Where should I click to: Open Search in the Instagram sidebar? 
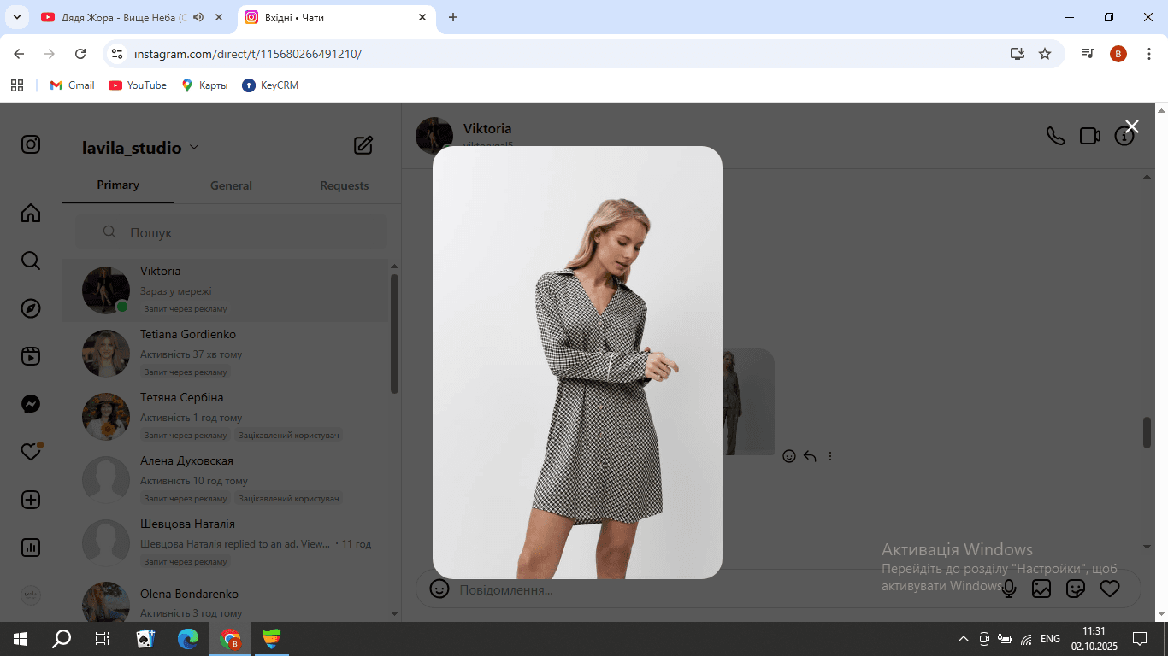coord(31,261)
